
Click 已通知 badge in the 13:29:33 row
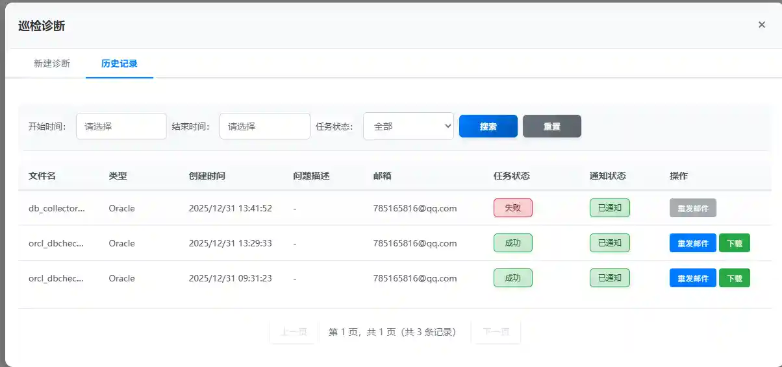610,243
